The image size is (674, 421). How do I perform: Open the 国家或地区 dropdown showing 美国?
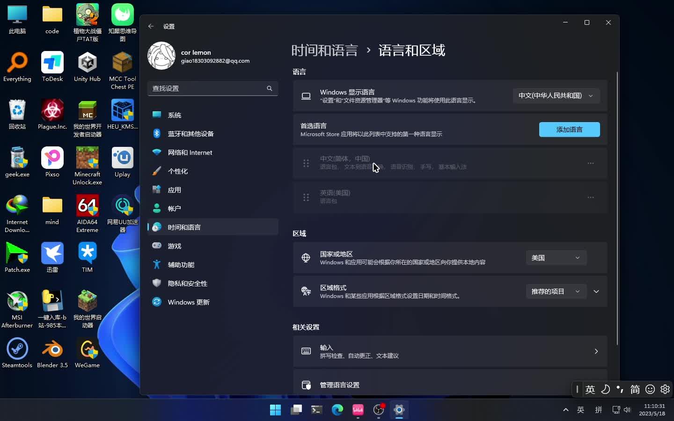[x=556, y=257]
